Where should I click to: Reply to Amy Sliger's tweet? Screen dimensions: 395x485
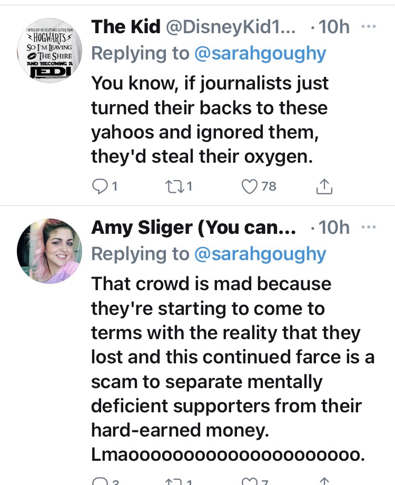(x=99, y=480)
